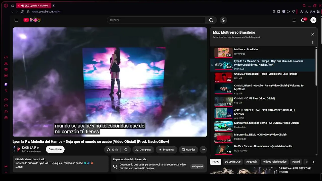Click the Preguntar button

[x=166, y=150]
